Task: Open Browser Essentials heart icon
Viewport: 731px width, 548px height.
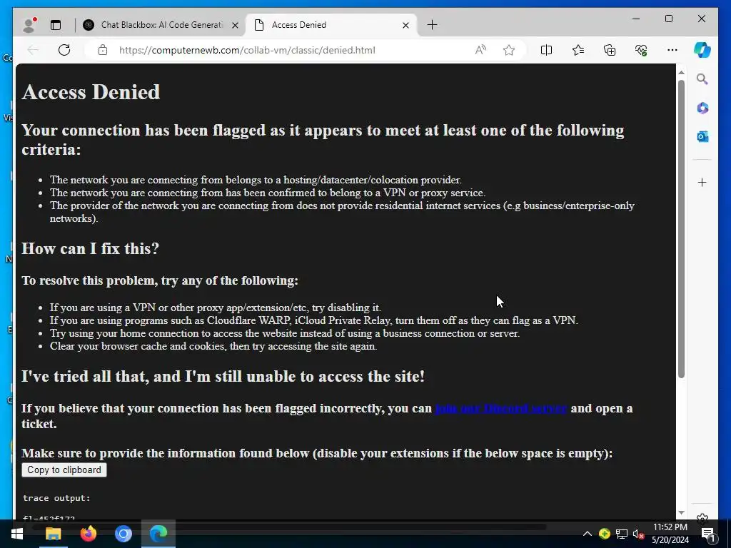Action: [x=641, y=50]
